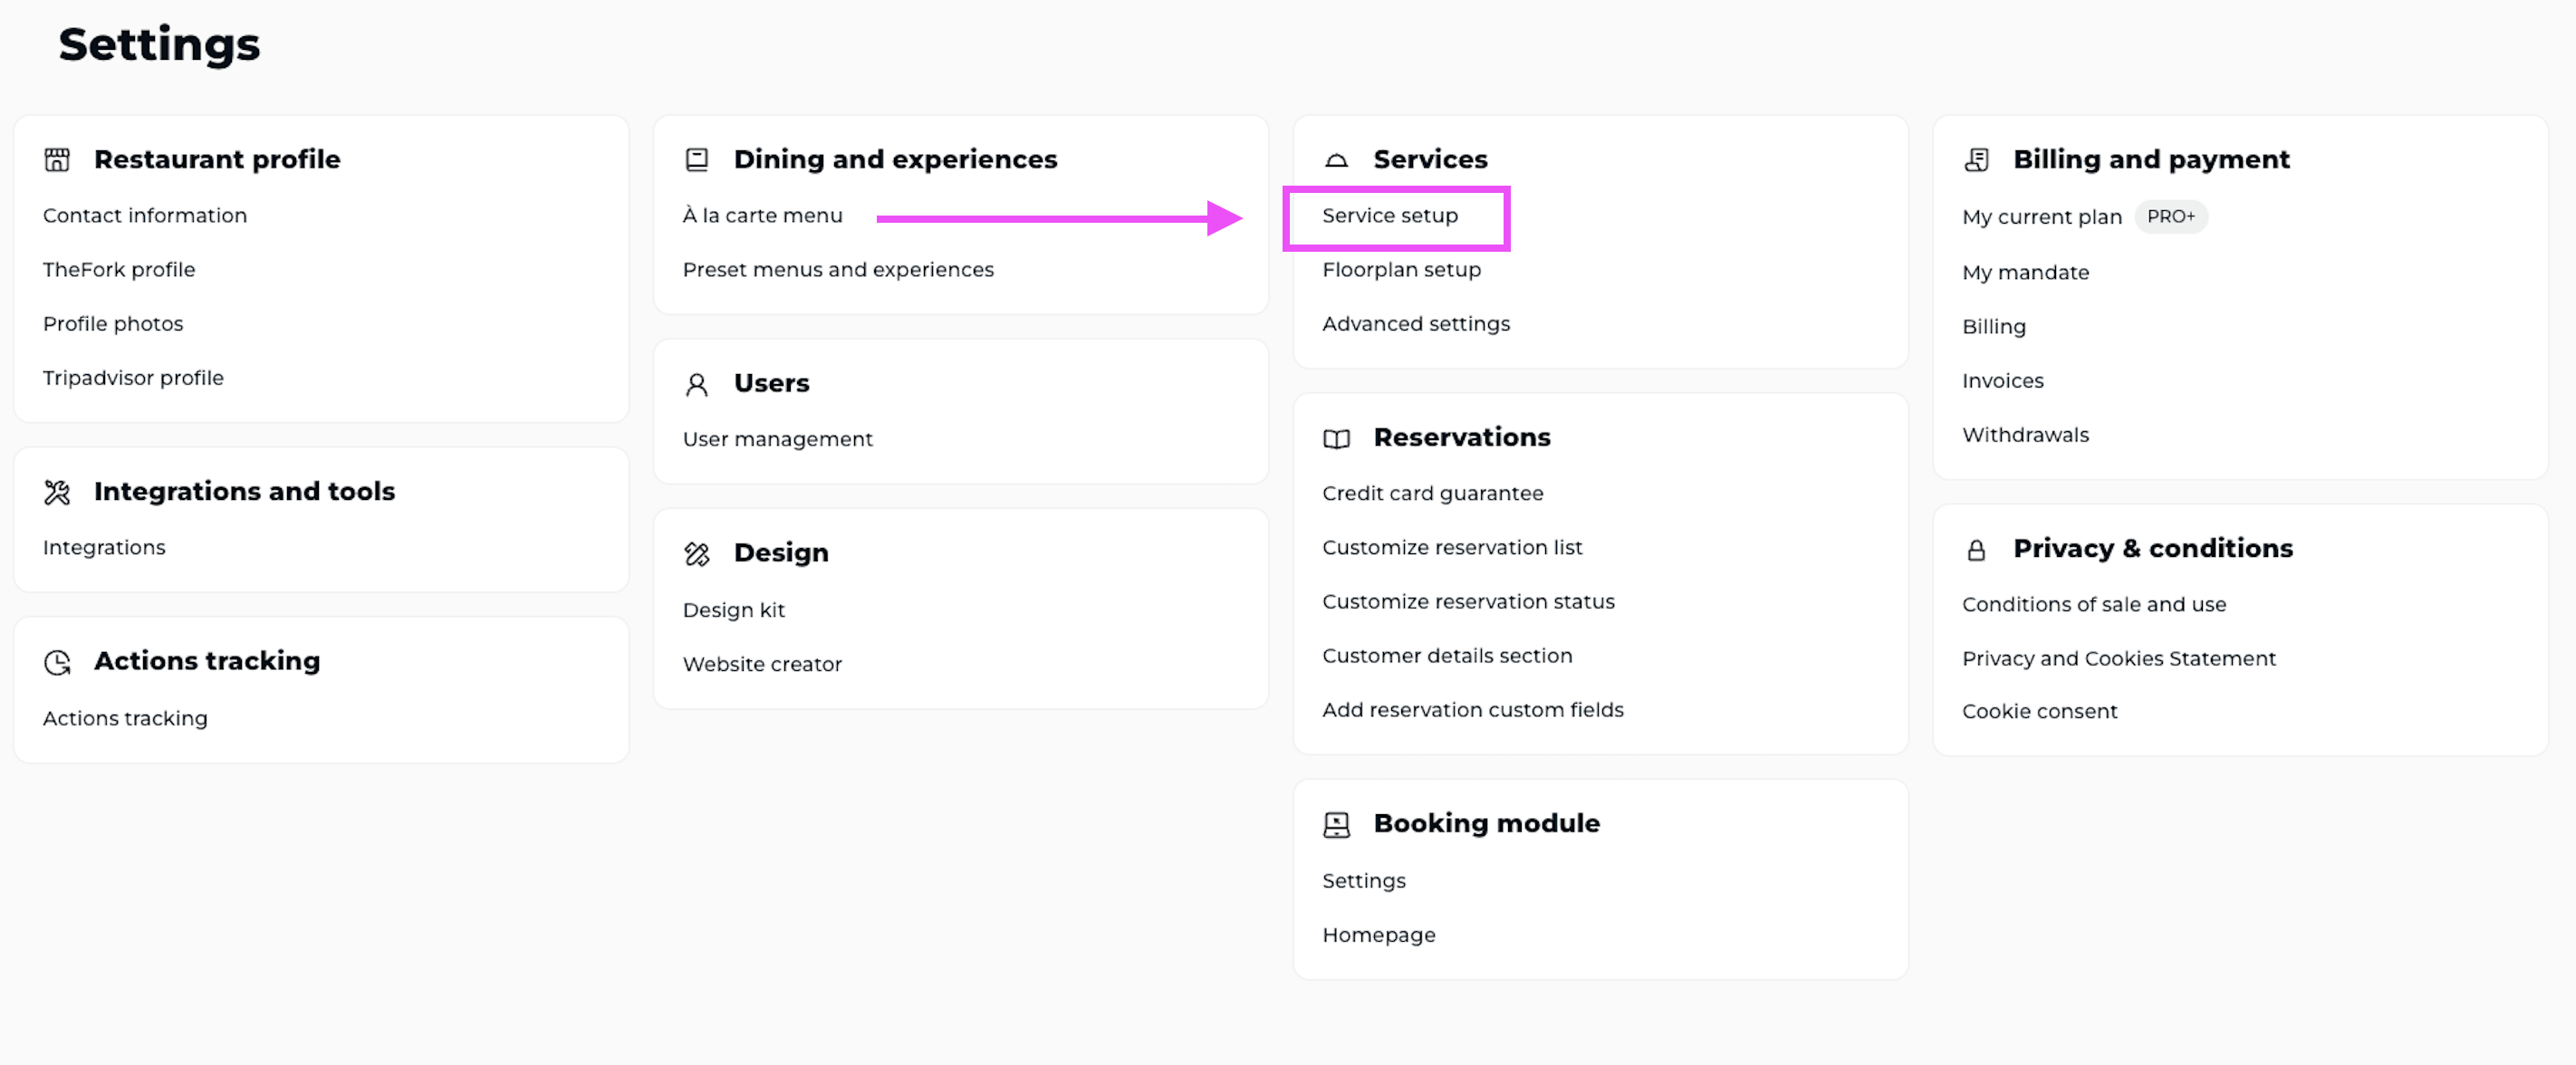This screenshot has width=2576, height=1065.
Task: Open Contact information
Action: [145, 215]
